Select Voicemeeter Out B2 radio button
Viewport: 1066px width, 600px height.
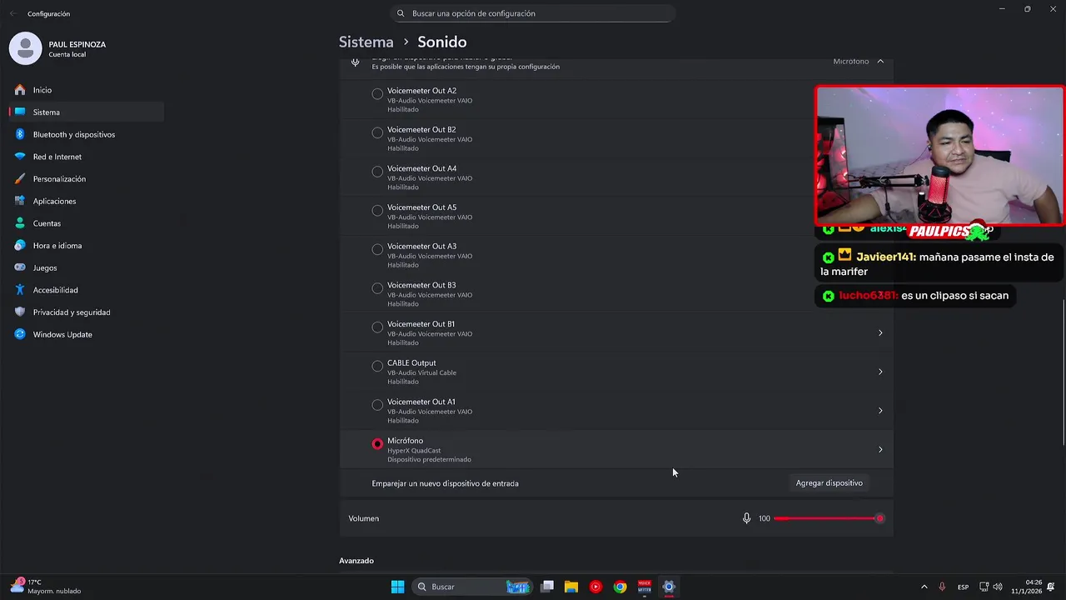377,132
